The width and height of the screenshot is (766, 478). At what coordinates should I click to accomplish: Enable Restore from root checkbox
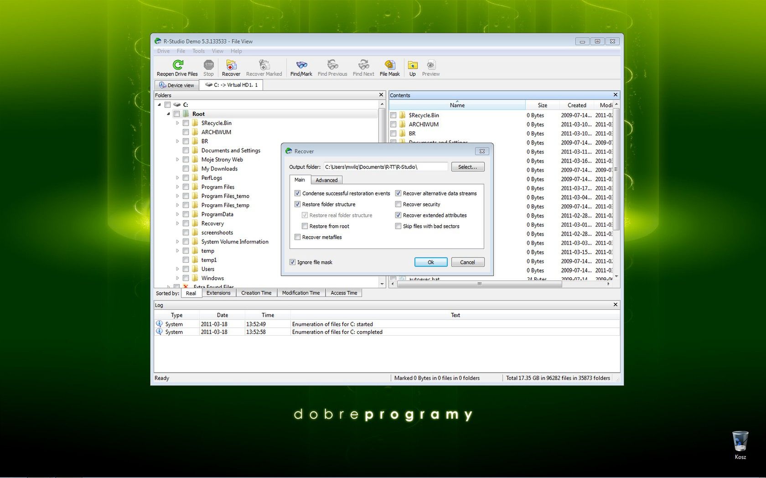click(x=305, y=226)
